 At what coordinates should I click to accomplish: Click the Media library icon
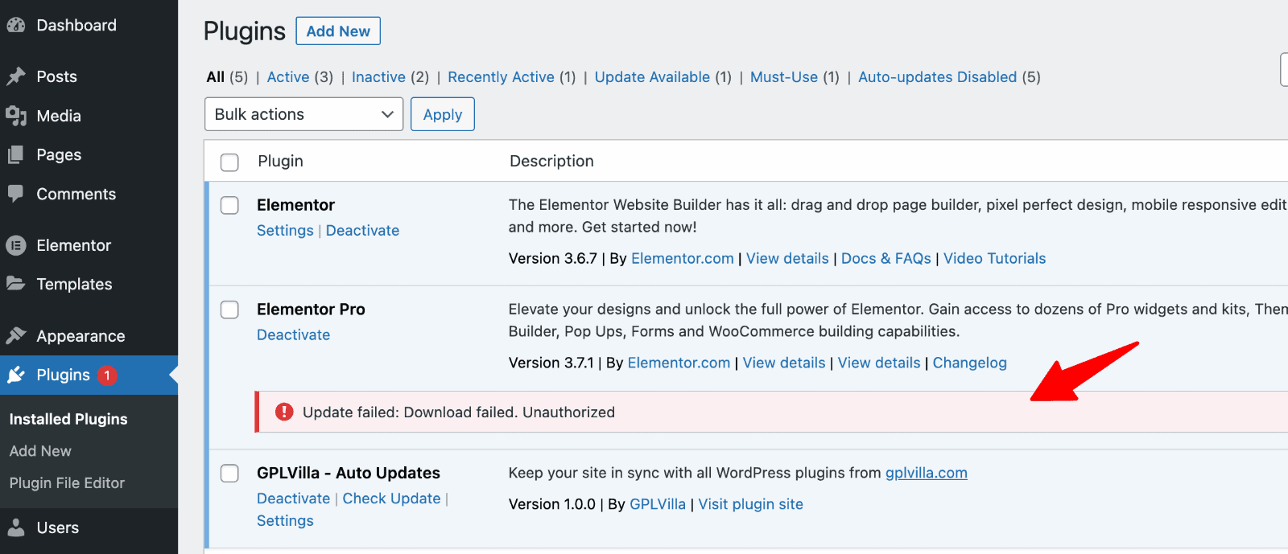16,116
